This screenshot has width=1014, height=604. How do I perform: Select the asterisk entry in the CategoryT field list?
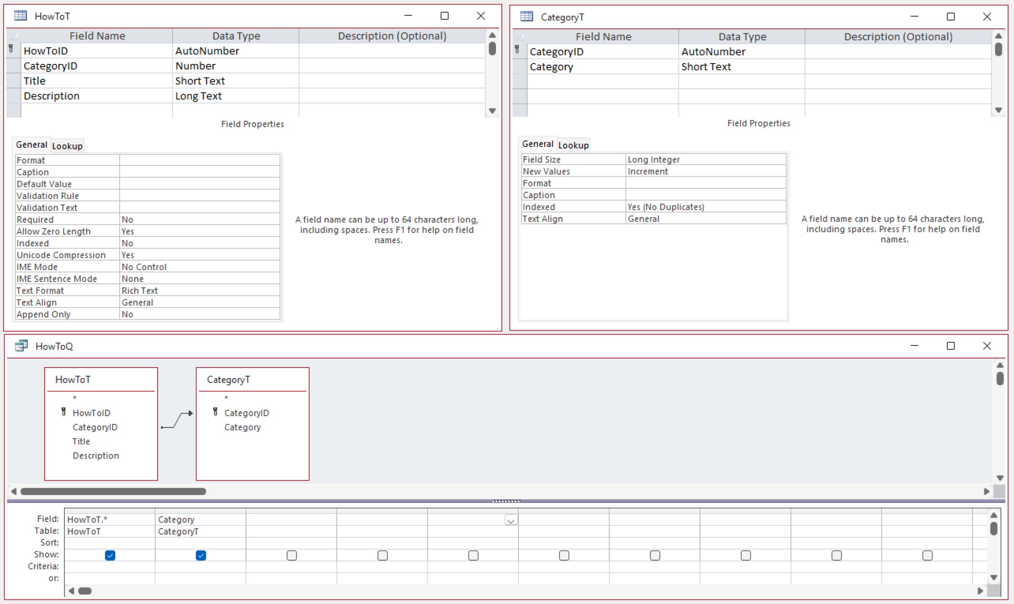(x=226, y=398)
